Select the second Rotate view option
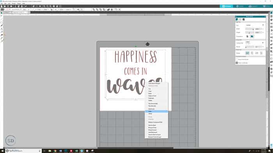 coord(252,53)
